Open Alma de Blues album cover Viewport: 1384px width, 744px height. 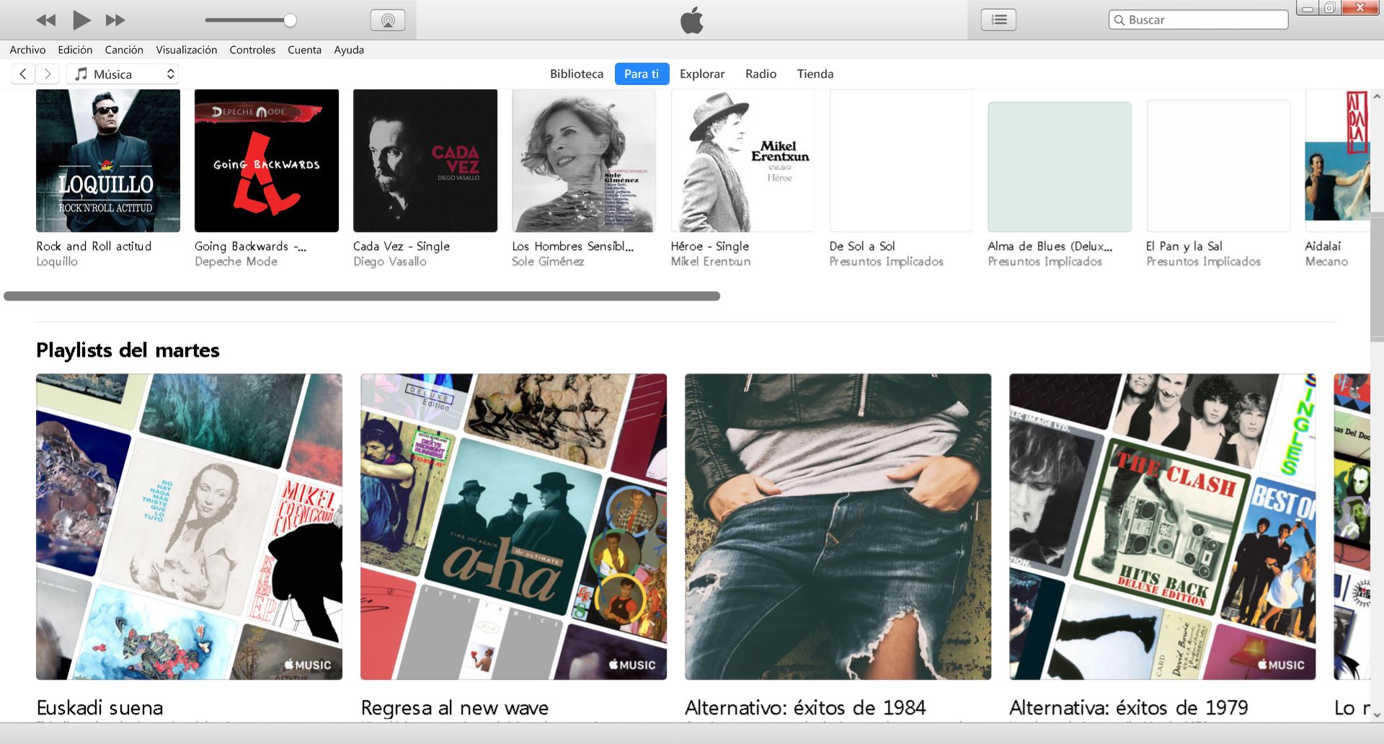point(1060,167)
